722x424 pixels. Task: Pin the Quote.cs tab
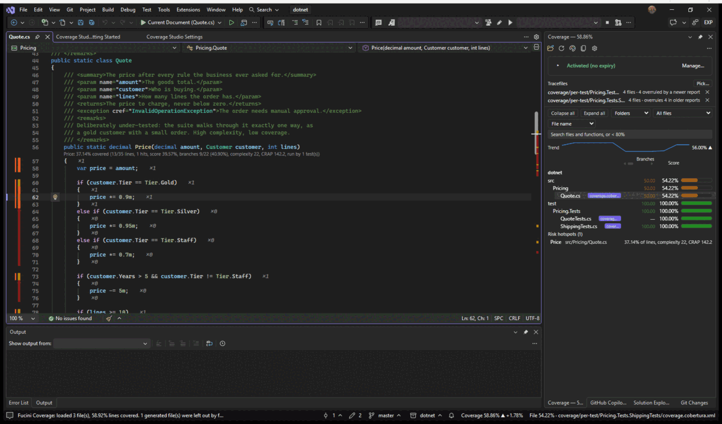(38, 37)
